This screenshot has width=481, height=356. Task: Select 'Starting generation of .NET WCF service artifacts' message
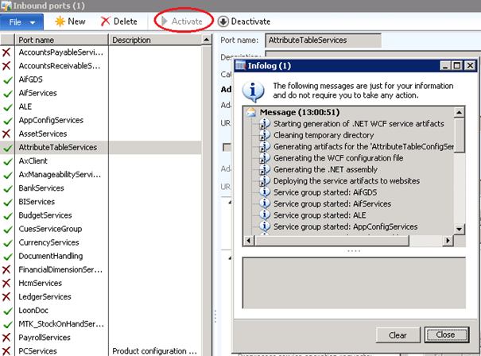coord(359,124)
